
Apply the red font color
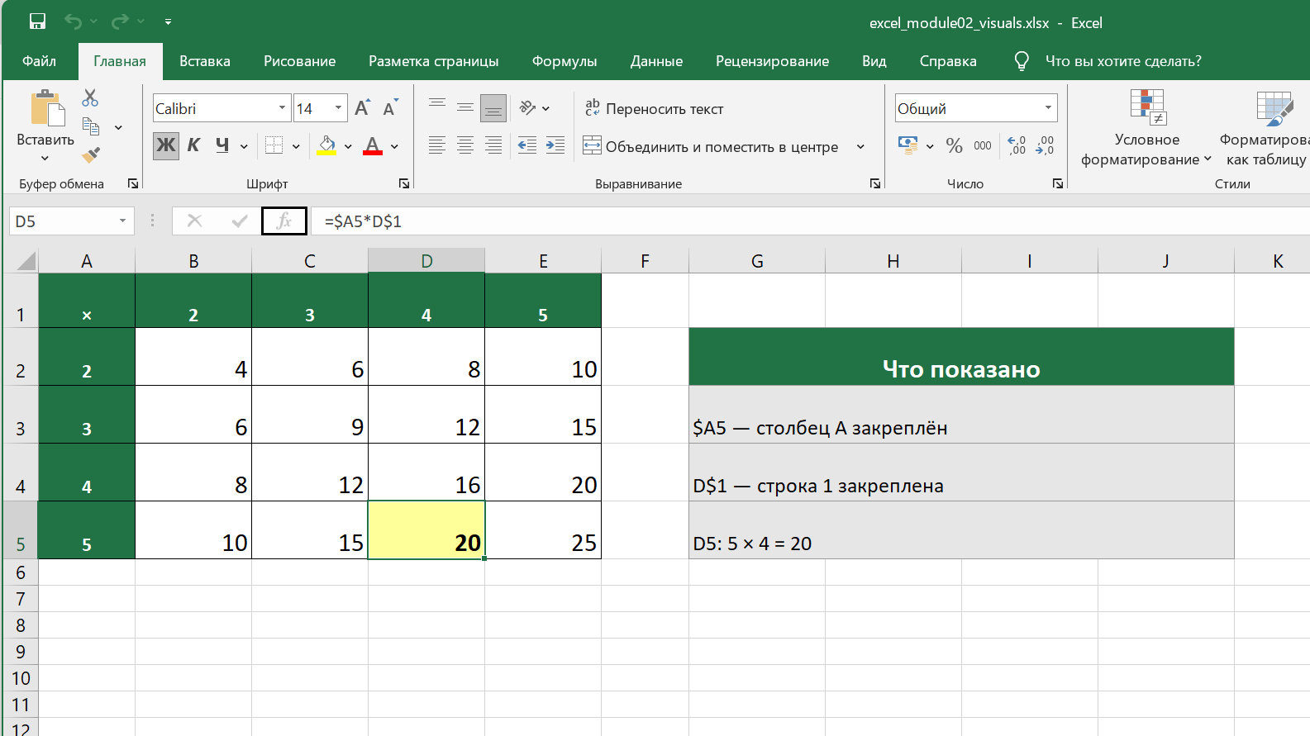click(x=373, y=145)
